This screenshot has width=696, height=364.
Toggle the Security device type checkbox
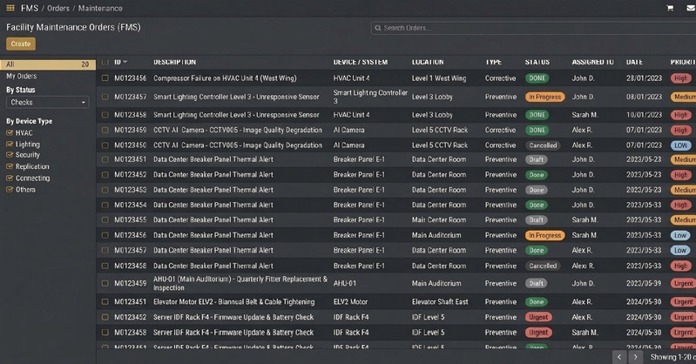(10, 155)
